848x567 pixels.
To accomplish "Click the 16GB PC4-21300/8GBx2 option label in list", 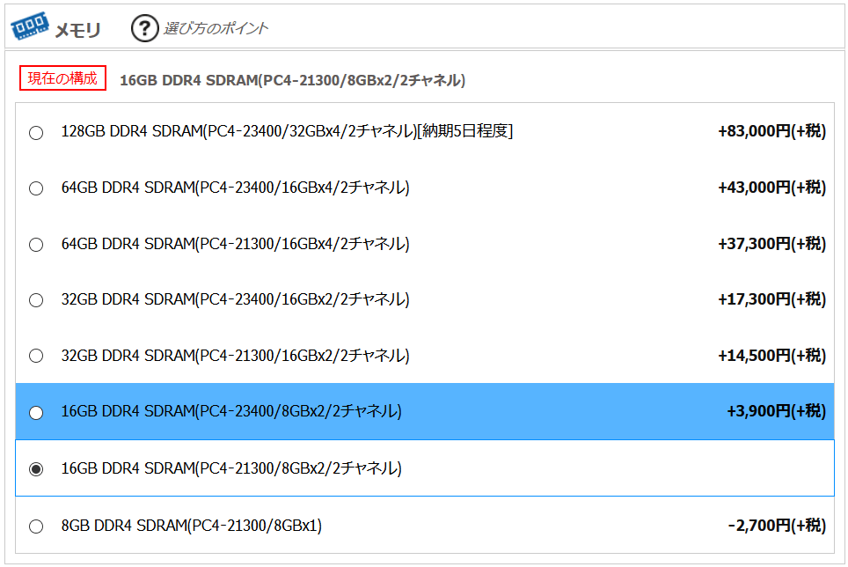I will pos(231,468).
